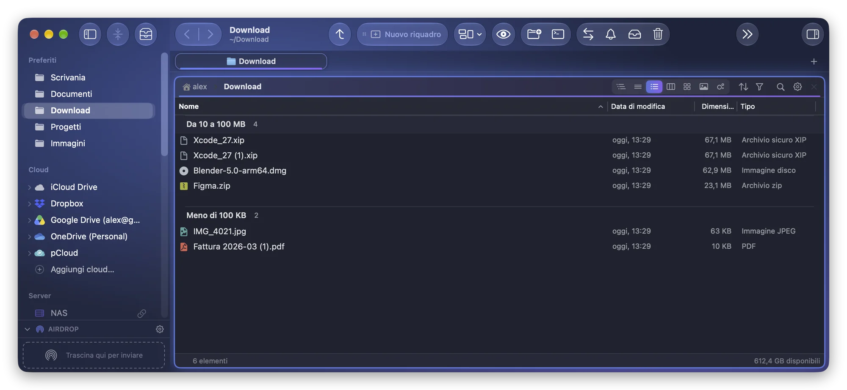Screen dimensions: 847x390
Task: Select Fattura 2026-03 (1).pdf file
Action: click(x=499, y=247)
